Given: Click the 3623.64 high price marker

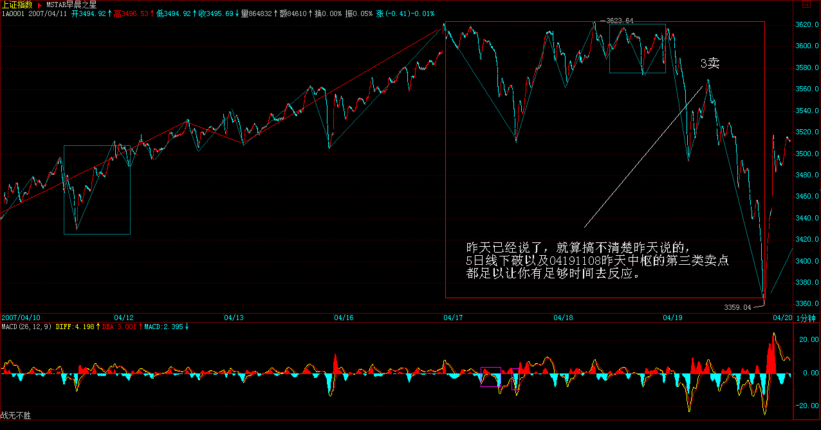Looking at the screenshot, I should [x=620, y=21].
